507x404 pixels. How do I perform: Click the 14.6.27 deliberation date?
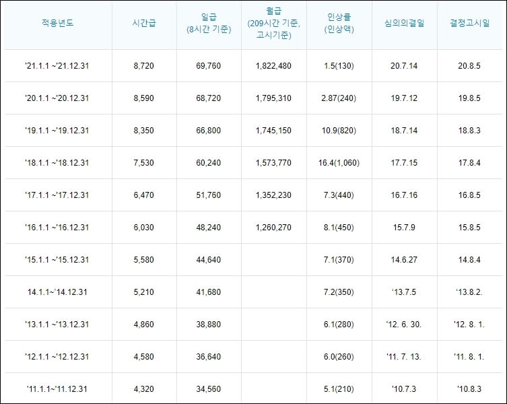pyautogui.click(x=404, y=260)
